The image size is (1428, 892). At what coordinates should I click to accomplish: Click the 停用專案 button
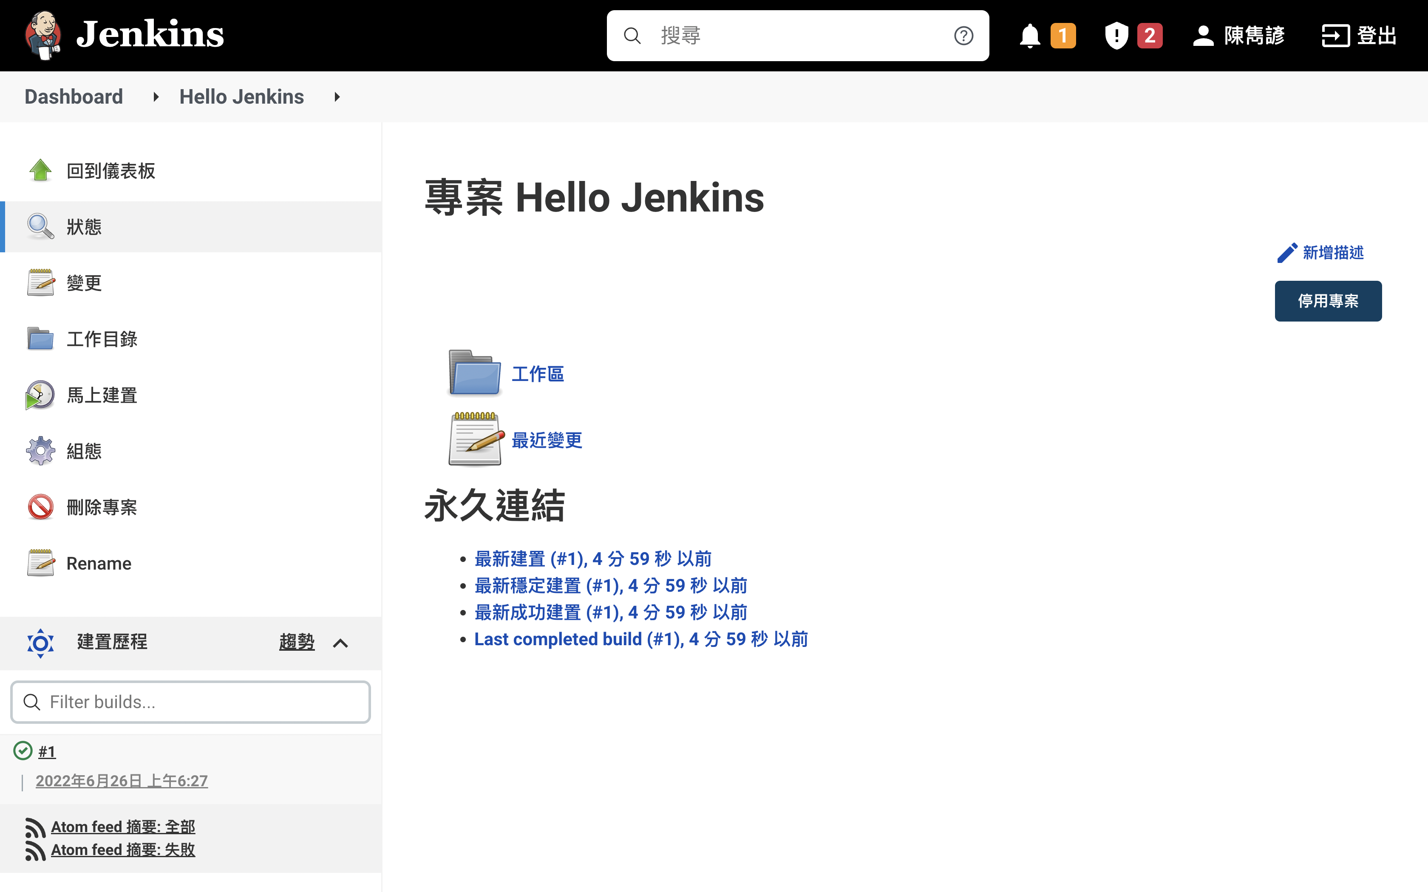click(x=1328, y=301)
